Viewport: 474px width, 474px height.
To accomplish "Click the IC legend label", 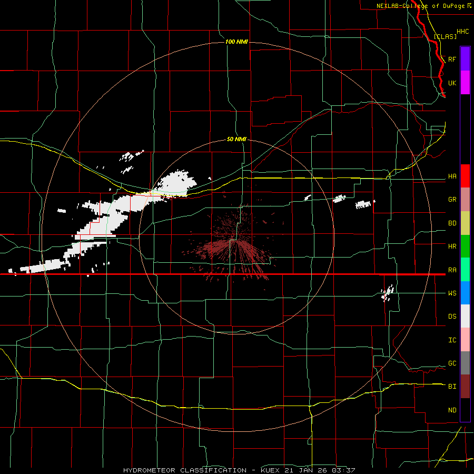I will point(452,340).
